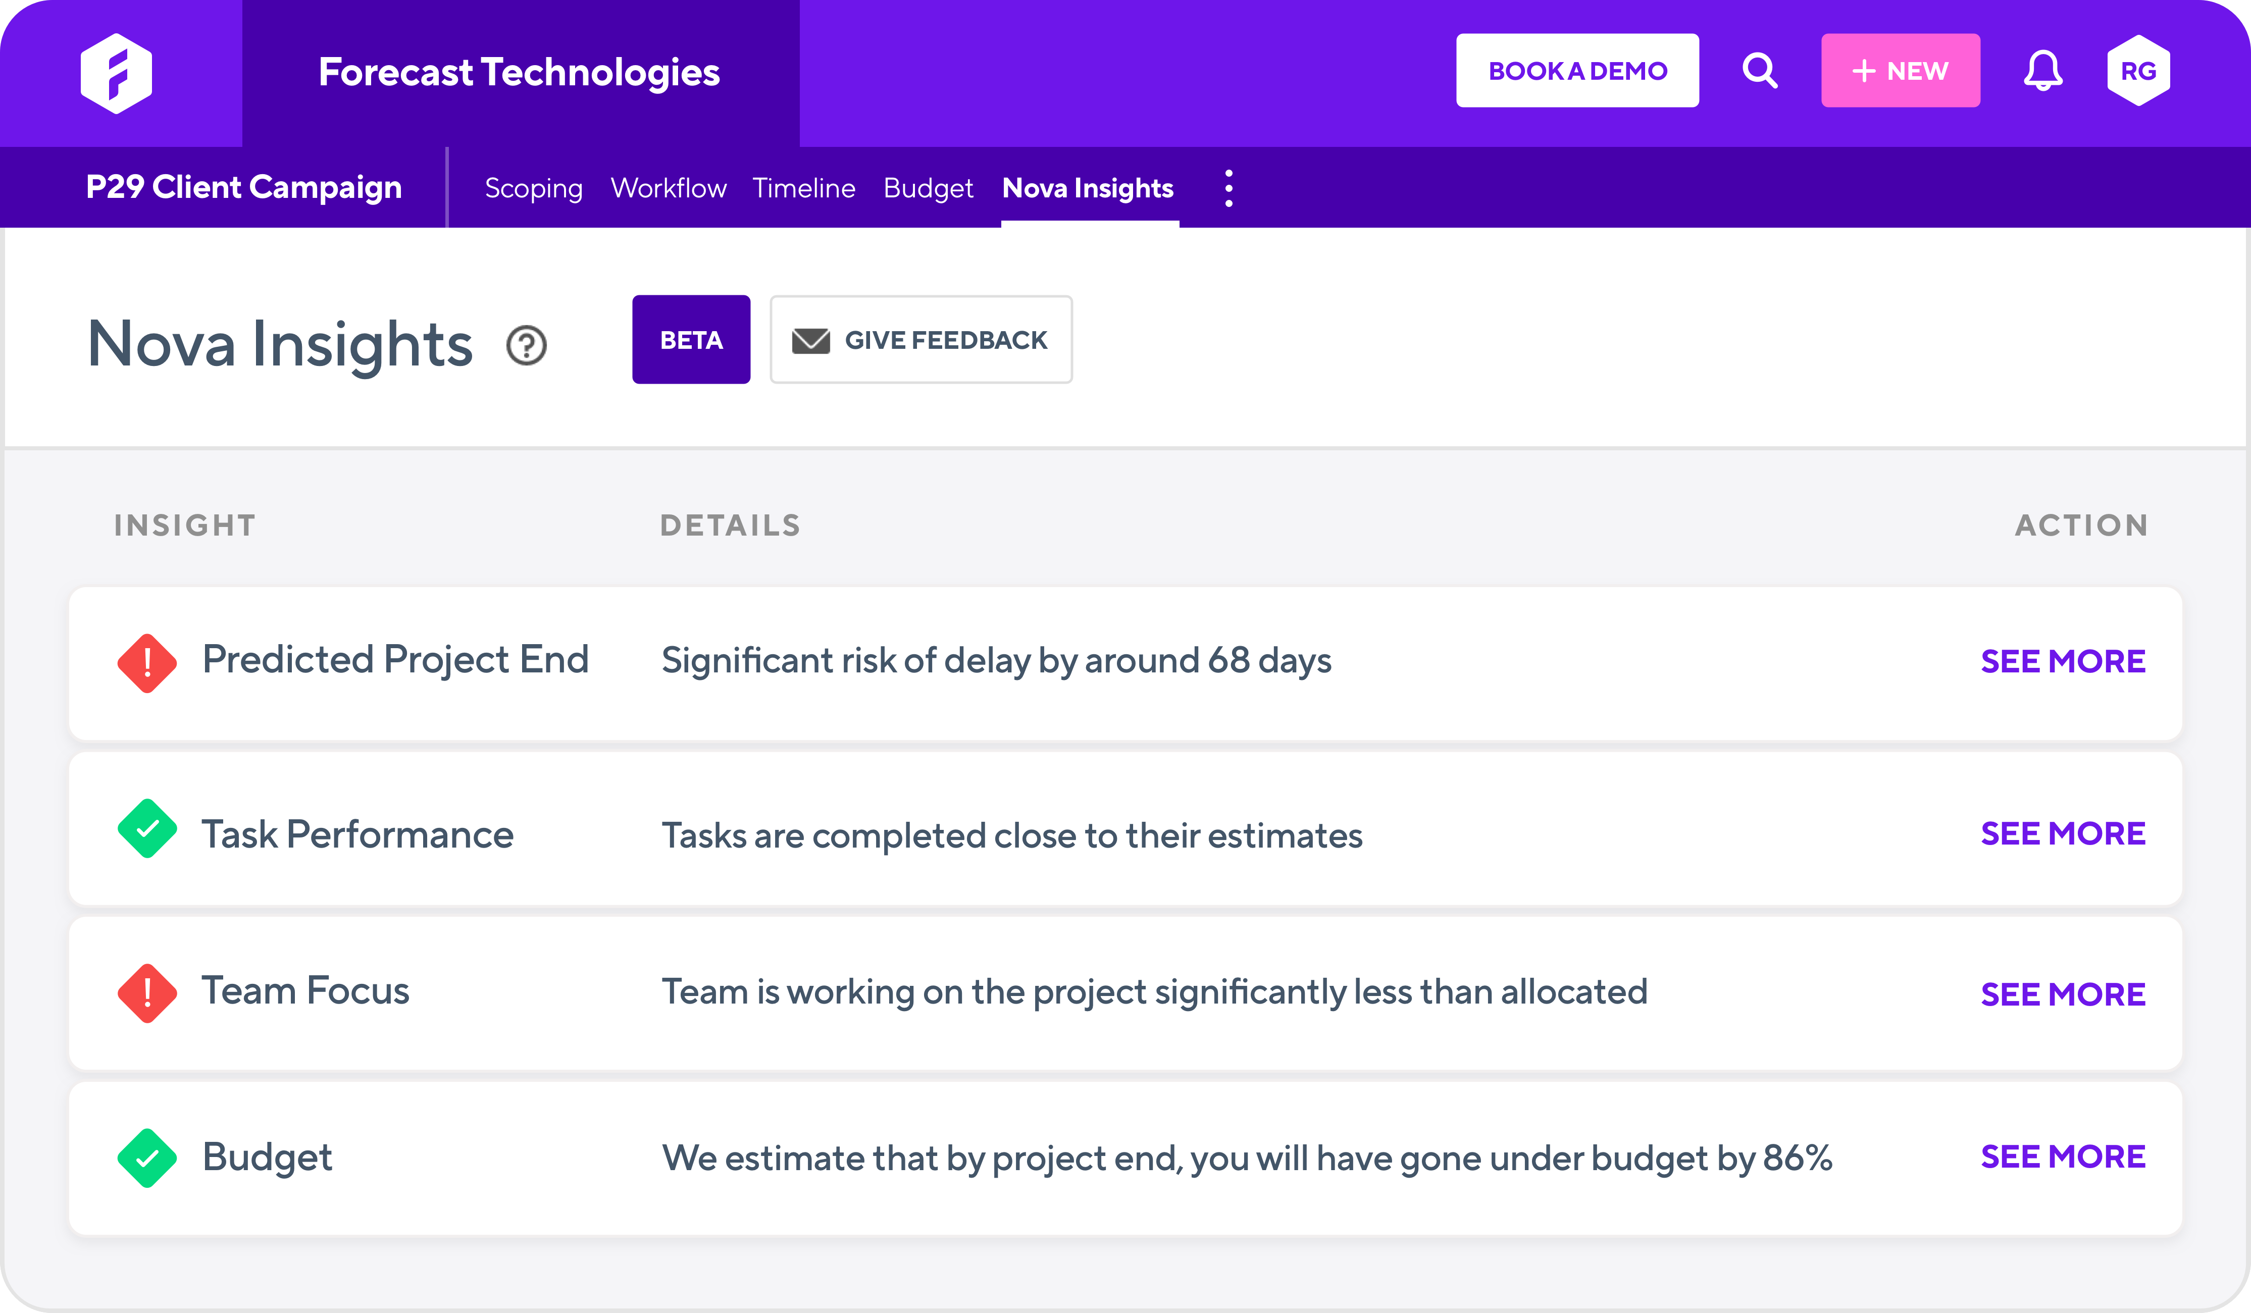The height and width of the screenshot is (1313, 2251).
Task: Click the red alert icon for Team Focus
Action: 145,992
